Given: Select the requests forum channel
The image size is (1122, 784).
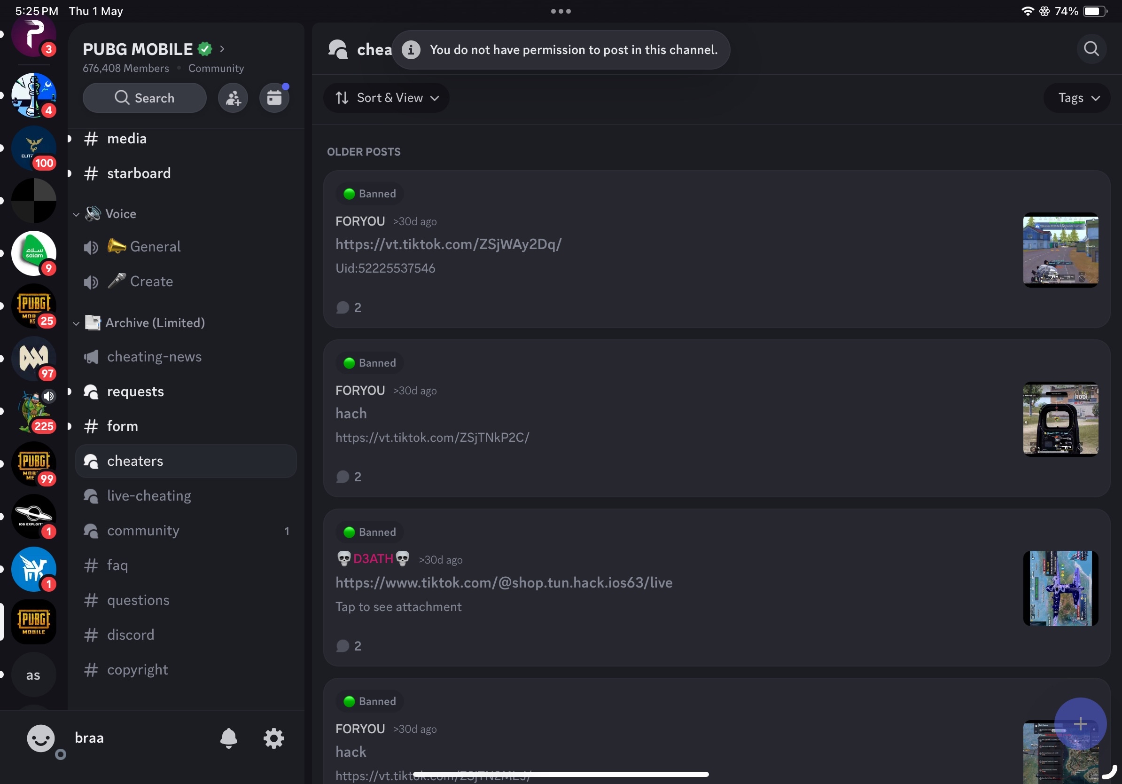Looking at the screenshot, I should click(135, 392).
